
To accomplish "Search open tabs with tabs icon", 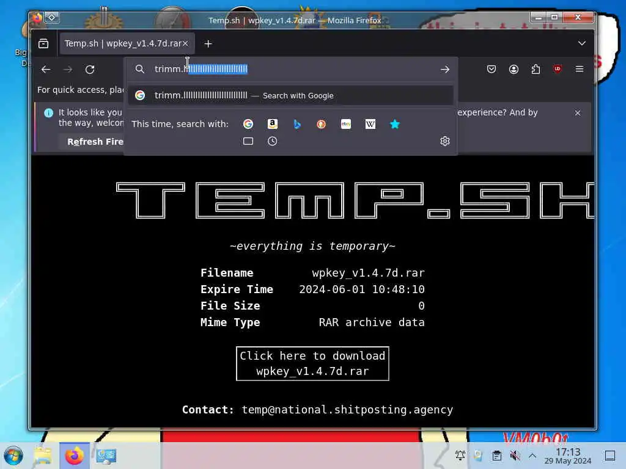I will click(248, 141).
